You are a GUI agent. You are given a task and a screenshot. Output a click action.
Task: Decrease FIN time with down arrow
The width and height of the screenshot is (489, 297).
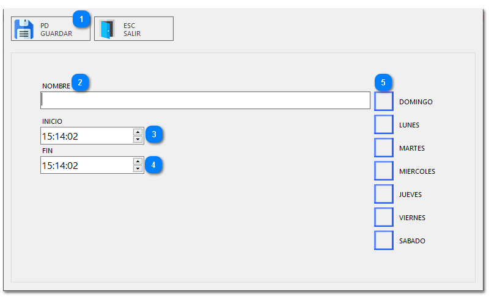pos(138,168)
